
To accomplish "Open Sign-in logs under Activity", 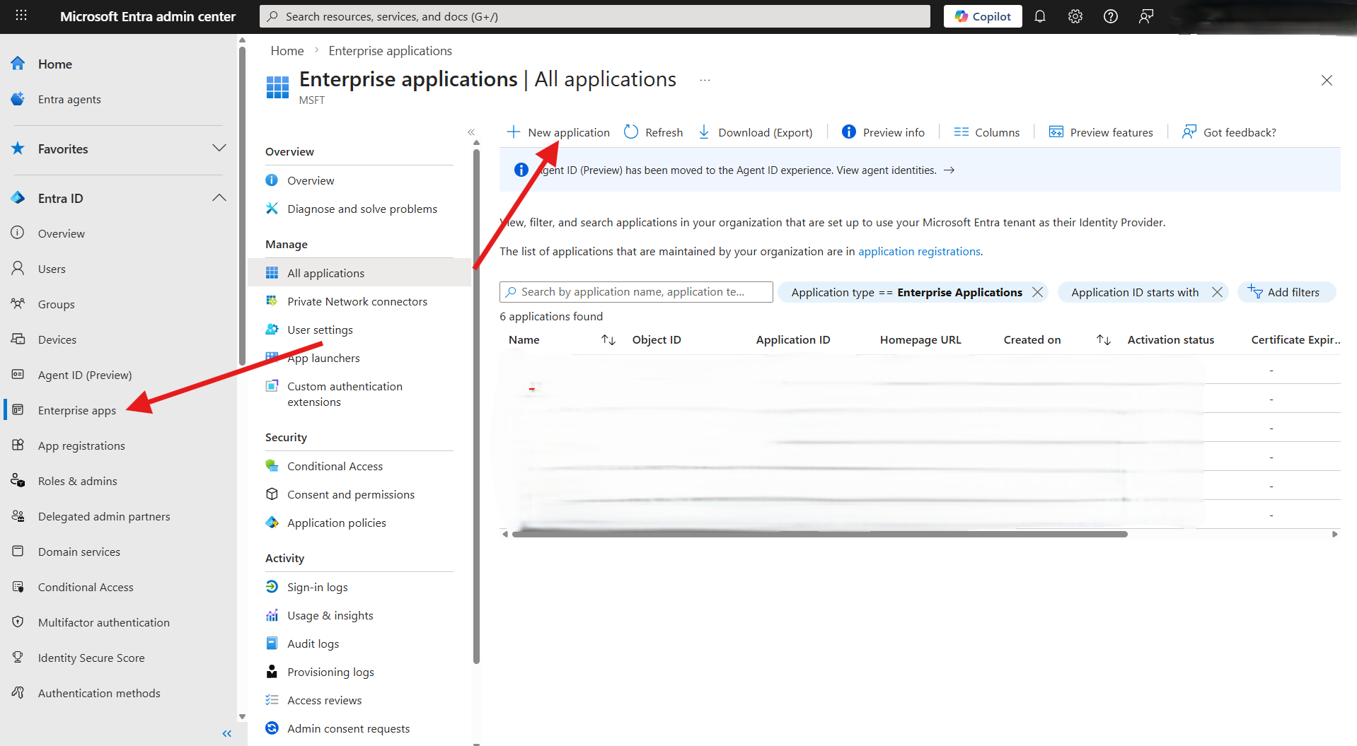I will 317,586.
